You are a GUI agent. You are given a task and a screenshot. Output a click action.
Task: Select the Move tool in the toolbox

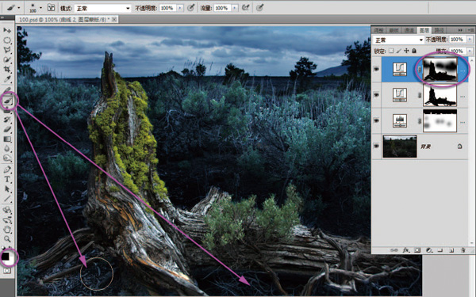pyautogui.click(x=7, y=30)
